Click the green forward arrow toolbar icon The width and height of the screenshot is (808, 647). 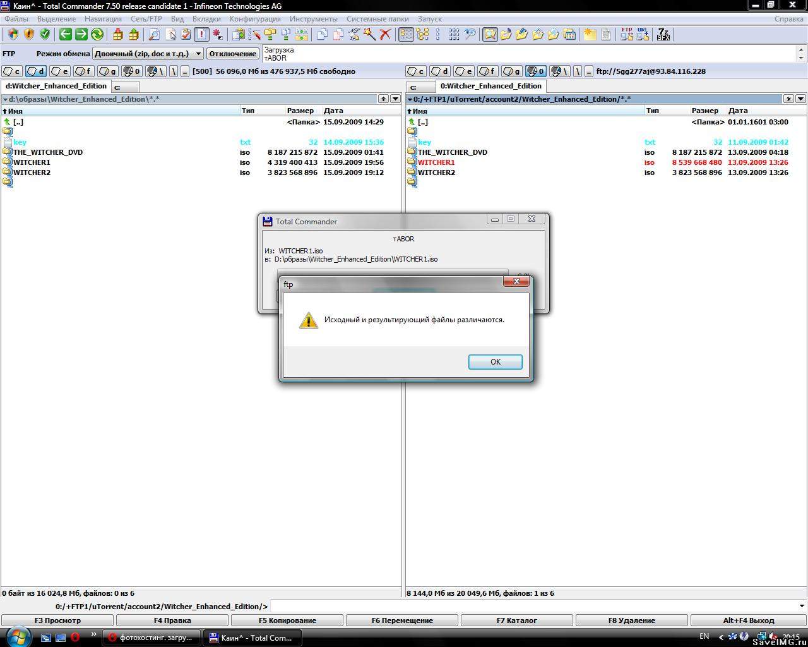(x=81, y=34)
